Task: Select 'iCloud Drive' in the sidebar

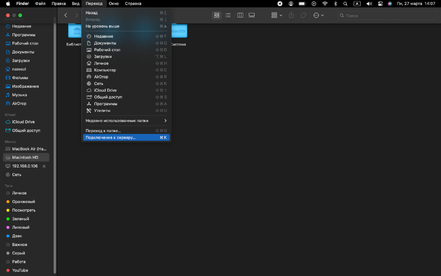Action: (26, 122)
